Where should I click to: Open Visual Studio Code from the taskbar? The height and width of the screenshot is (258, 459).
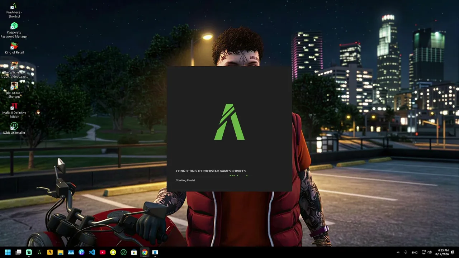pyautogui.click(x=92, y=252)
